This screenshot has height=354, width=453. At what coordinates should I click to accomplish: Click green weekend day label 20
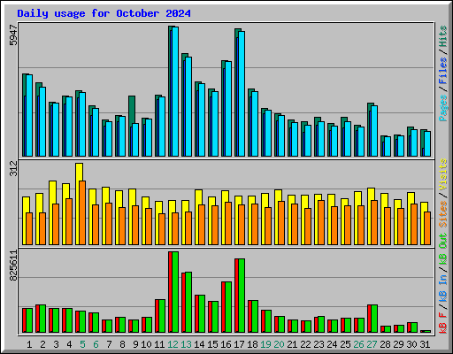[279, 344]
